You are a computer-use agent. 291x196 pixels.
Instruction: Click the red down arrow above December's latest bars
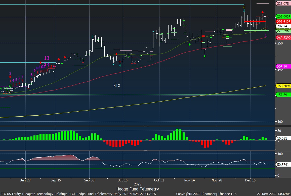click(x=262, y=12)
